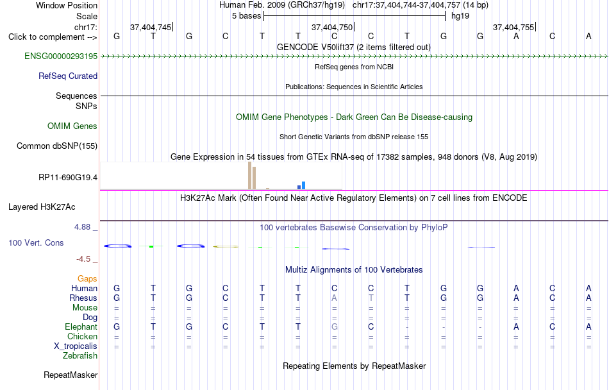Click the grayed 'G' base in Elephant row

(335, 326)
